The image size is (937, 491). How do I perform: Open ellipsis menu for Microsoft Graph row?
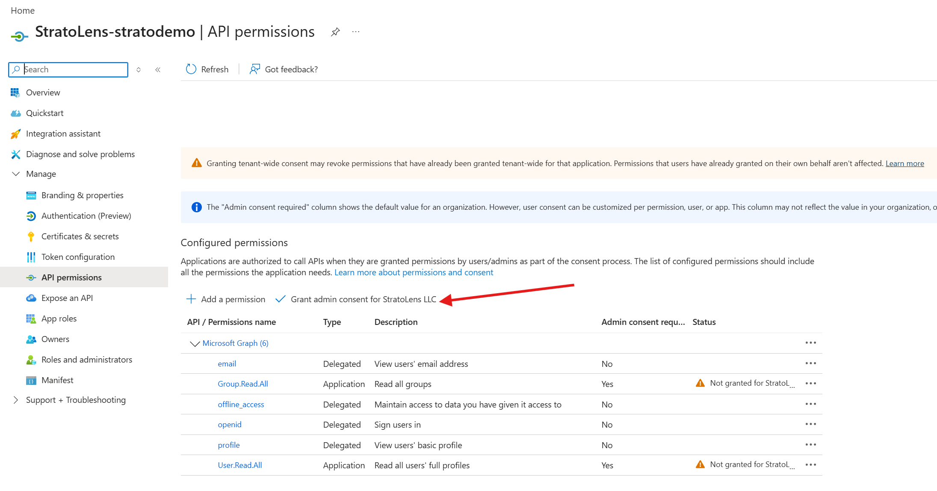click(811, 342)
